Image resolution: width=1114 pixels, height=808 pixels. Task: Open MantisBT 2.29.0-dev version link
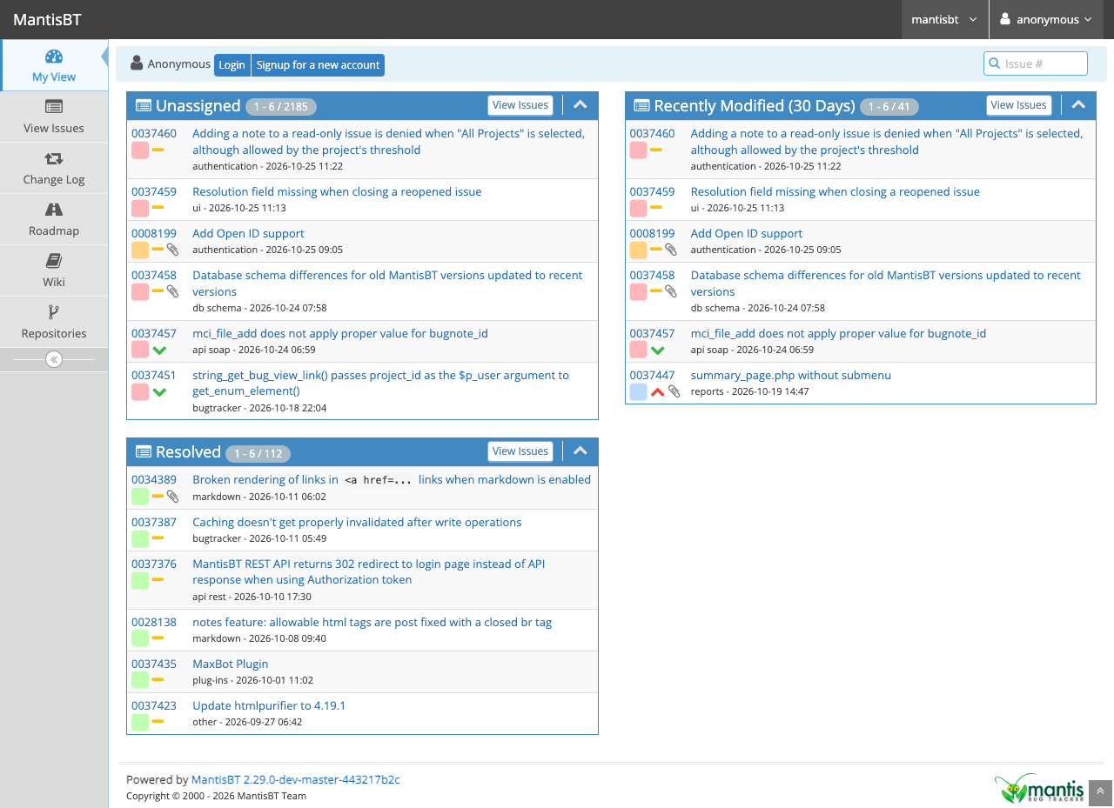[x=296, y=779]
